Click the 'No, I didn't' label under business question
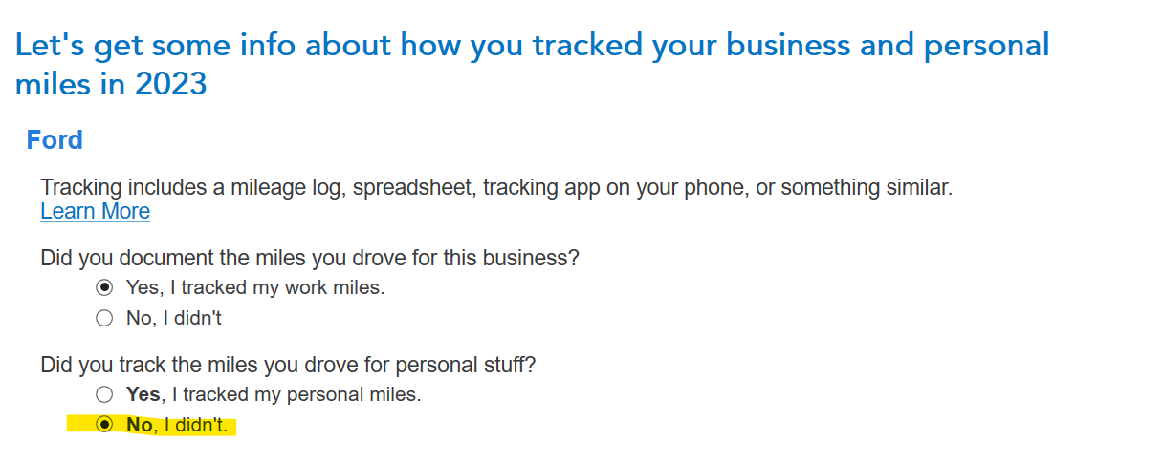The width and height of the screenshot is (1163, 462). point(174,318)
